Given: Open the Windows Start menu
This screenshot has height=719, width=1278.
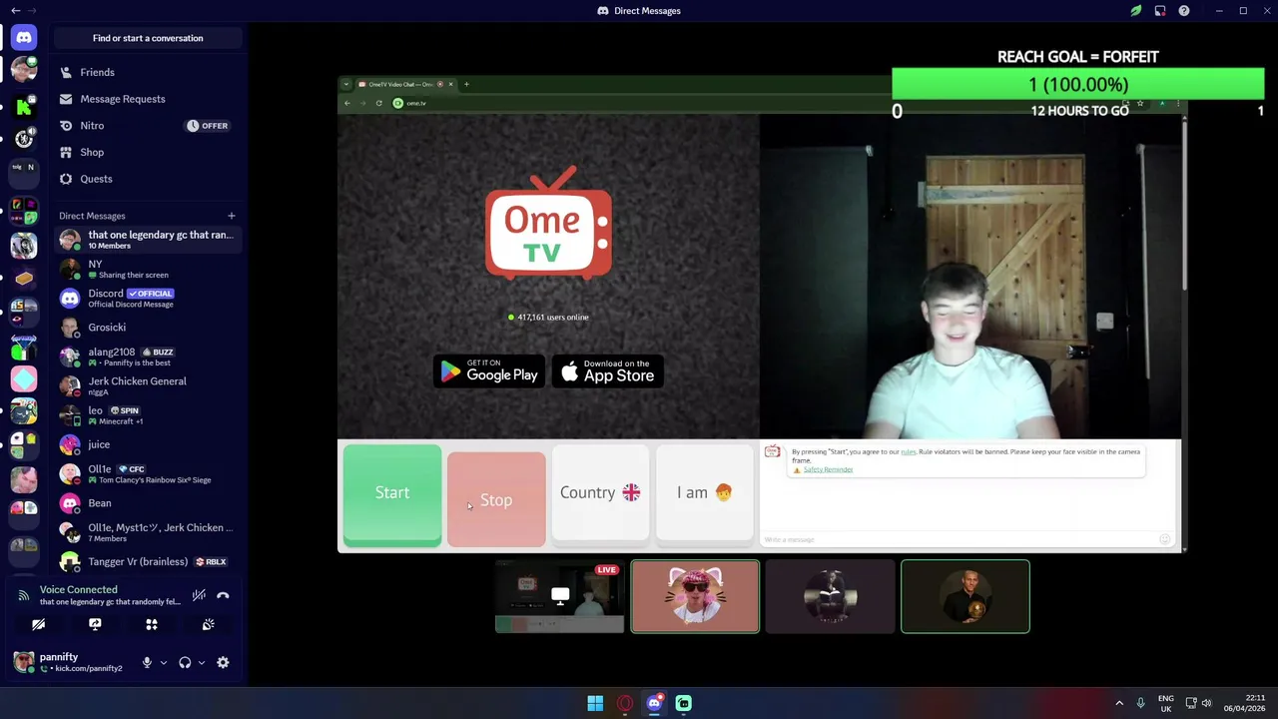Looking at the screenshot, I should point(595,703).
